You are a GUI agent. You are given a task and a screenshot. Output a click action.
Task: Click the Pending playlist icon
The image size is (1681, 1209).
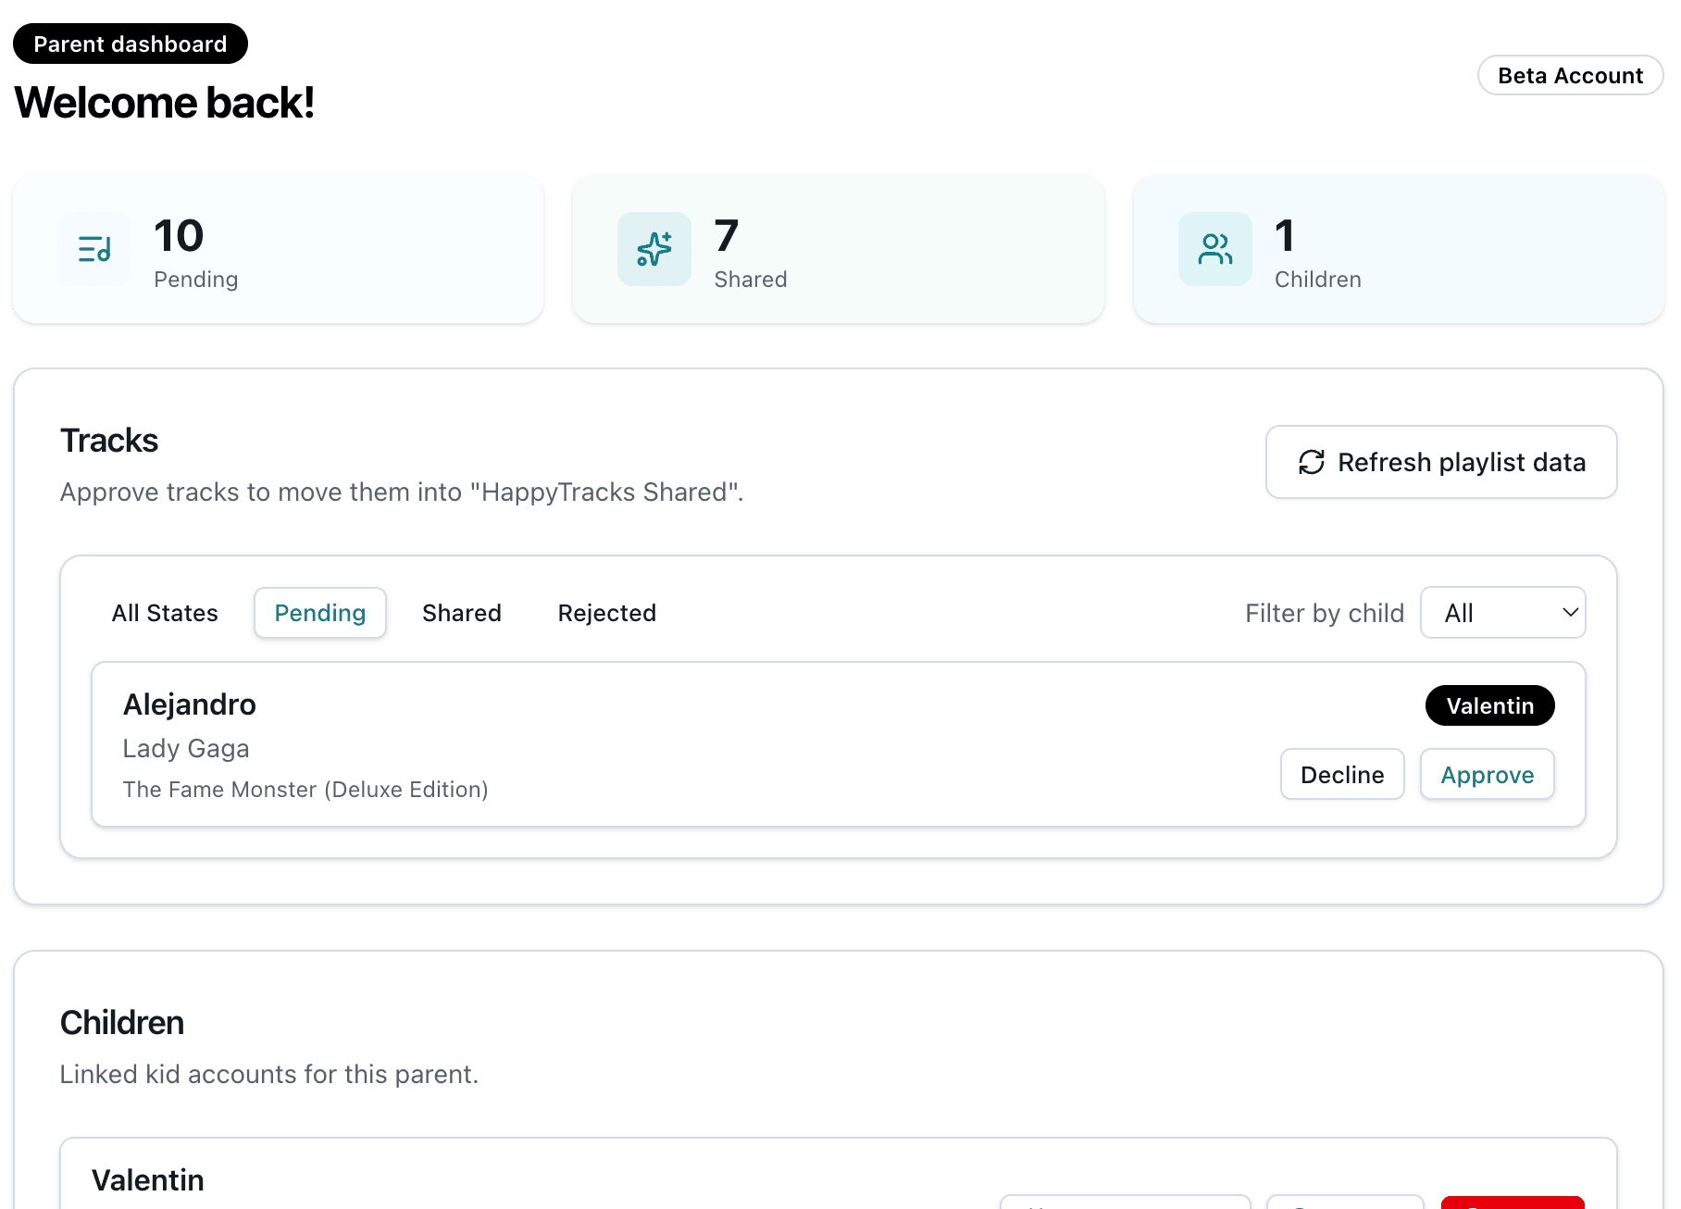(x=94, y=249)
